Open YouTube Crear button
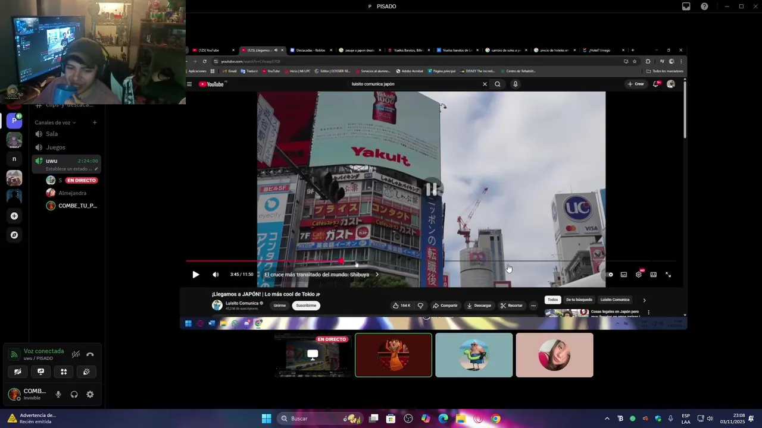The image size is (762, 428). 636,84
